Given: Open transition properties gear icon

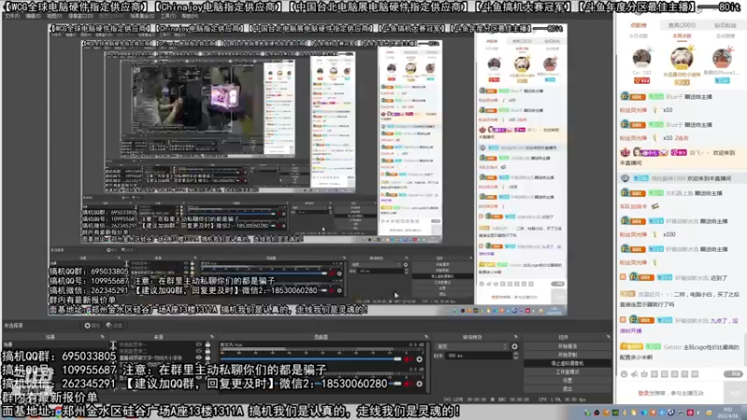Looking at the screenshot, I should [x=514, y=346].
